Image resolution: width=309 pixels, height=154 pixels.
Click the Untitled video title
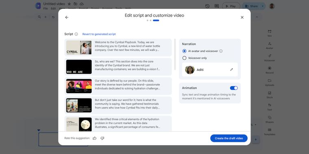pyautogui.click(x=54, y=4)
